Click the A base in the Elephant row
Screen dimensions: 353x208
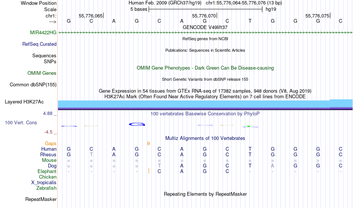coord(182,171)
